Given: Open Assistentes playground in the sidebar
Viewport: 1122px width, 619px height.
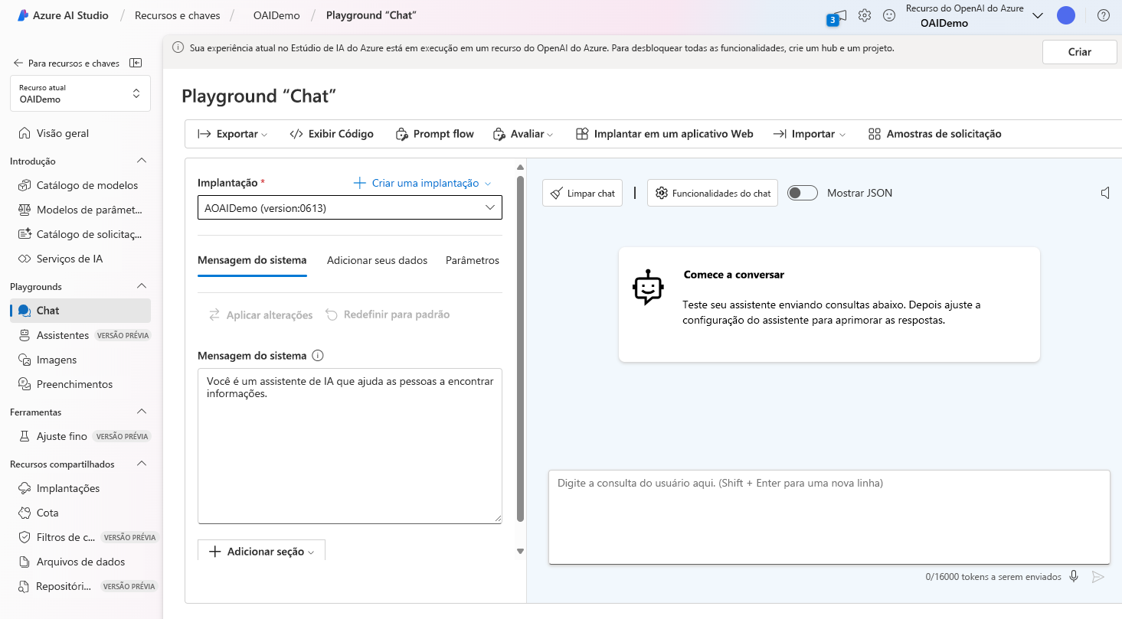Looking at the screenshot, I should (80, 335).
